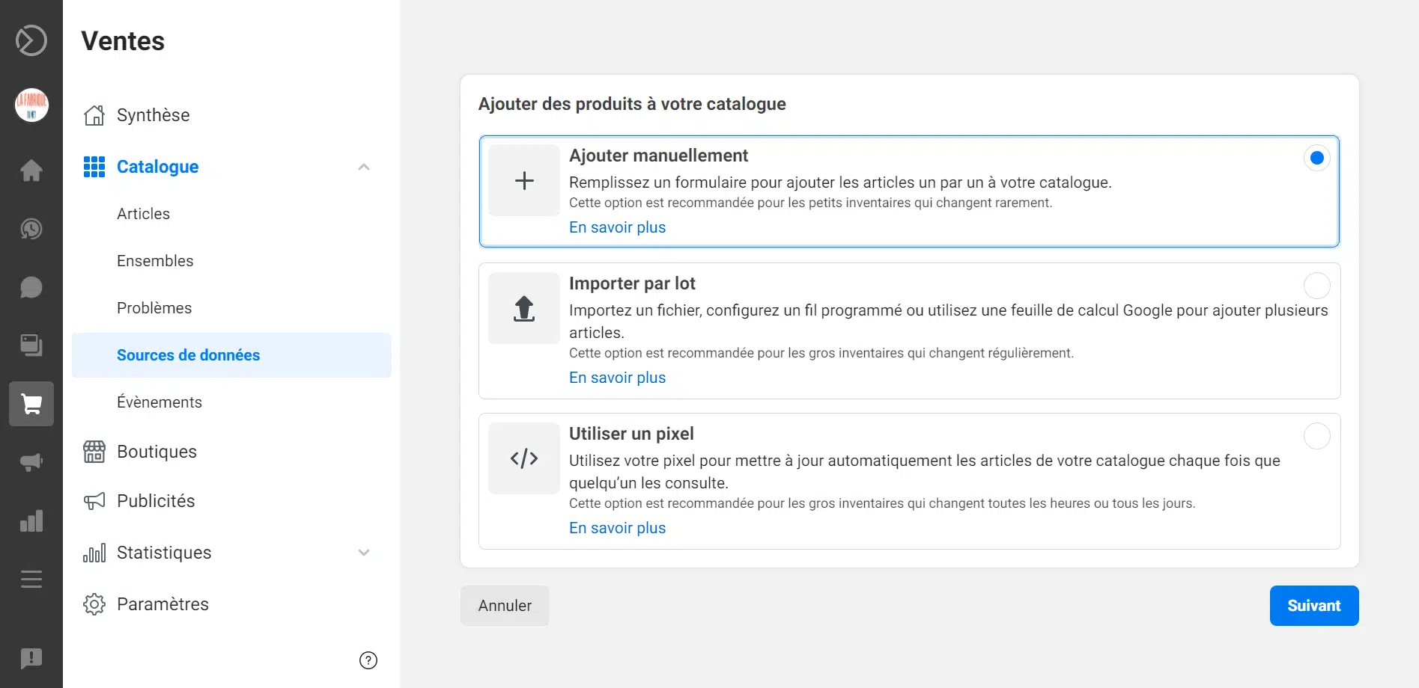Keep Ajouter manuellement selected via its radio button

1316,158
